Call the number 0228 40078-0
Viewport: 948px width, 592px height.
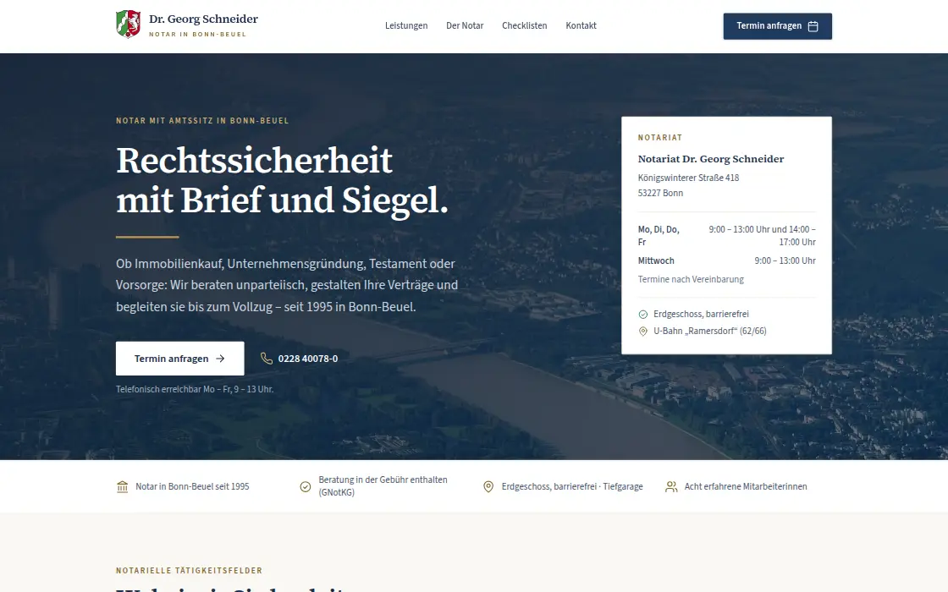point(308,359)
